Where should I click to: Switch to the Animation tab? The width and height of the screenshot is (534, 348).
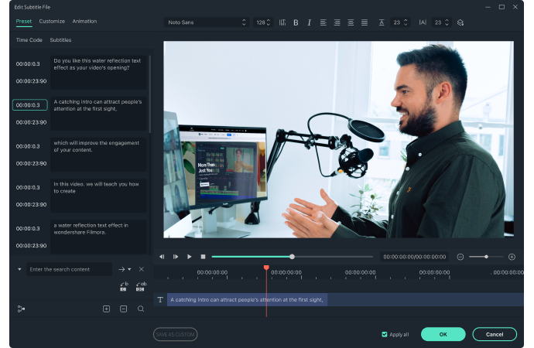84,21
